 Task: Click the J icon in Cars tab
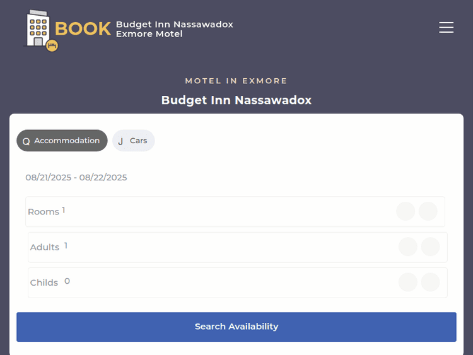[120, 141]
